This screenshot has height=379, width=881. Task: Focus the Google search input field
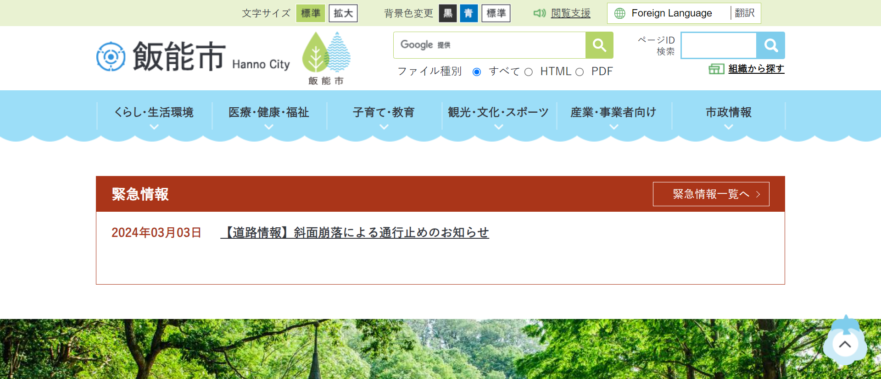(x=489, y=45)
